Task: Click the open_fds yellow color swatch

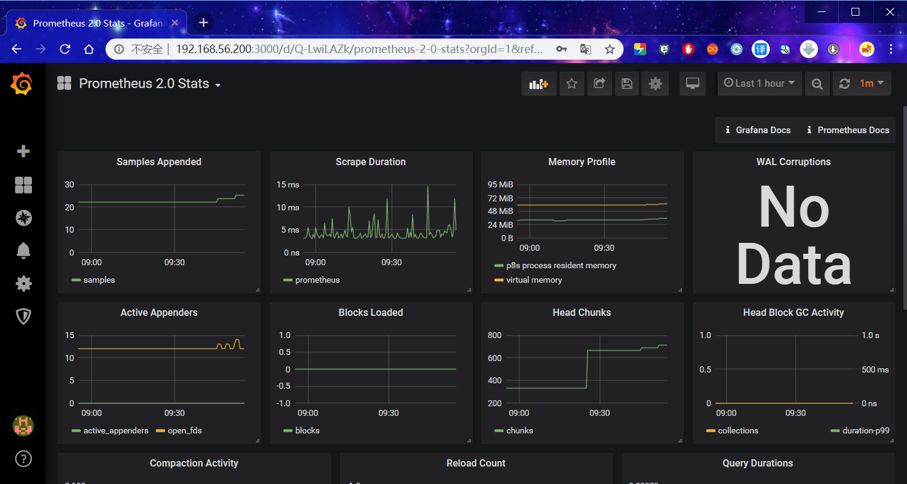Action: (160, 430)
